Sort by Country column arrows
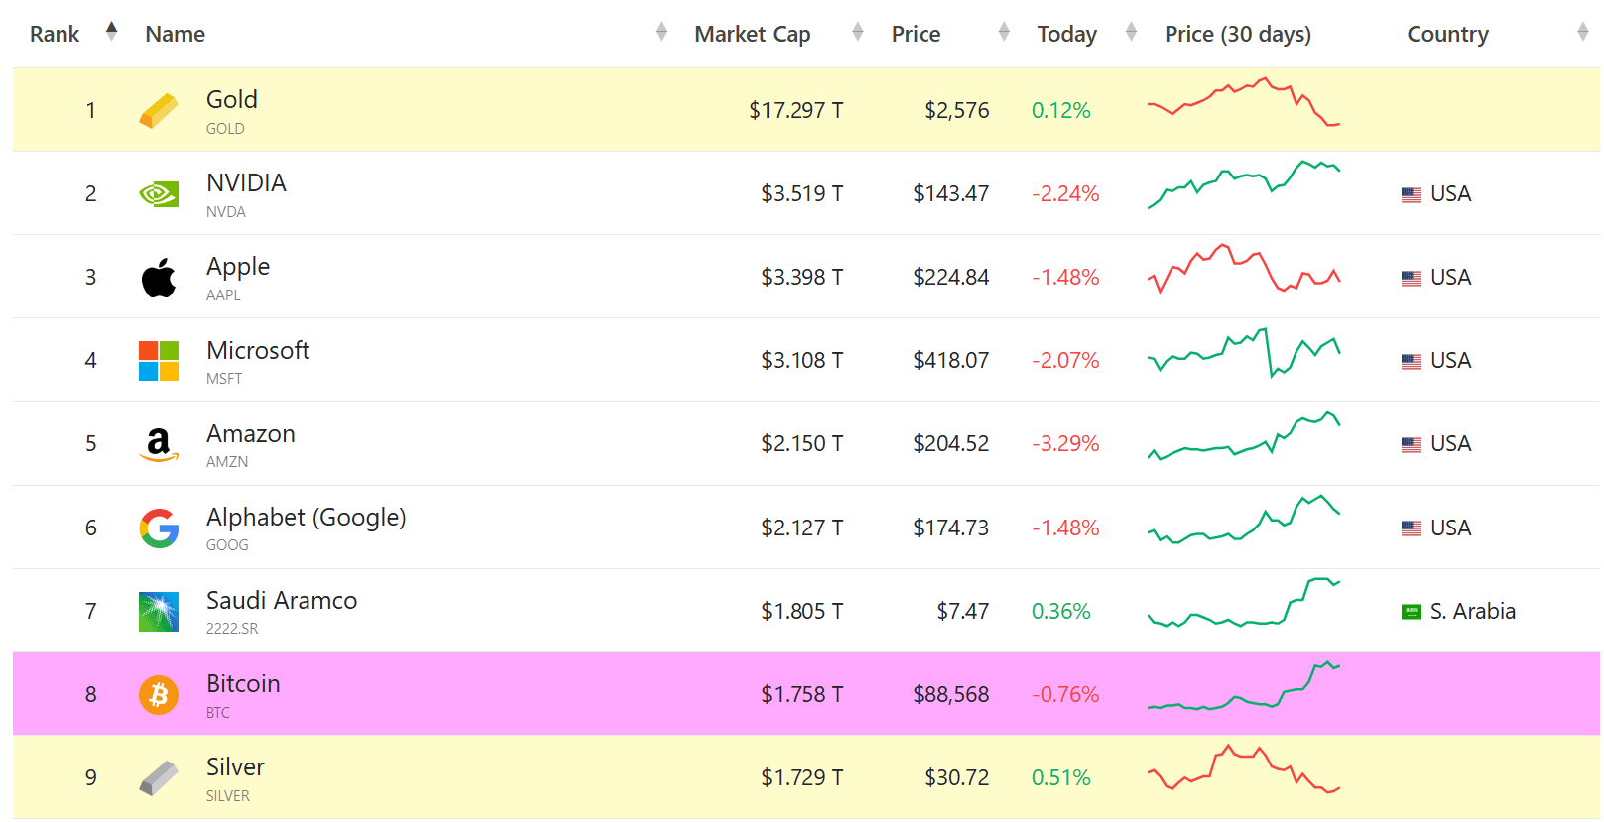 (1582, 32)
